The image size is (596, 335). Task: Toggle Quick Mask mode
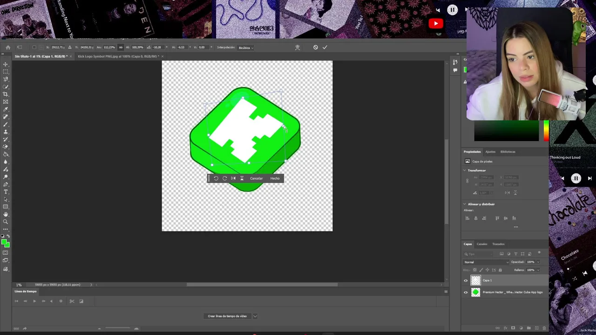click(x=6, y=253)
